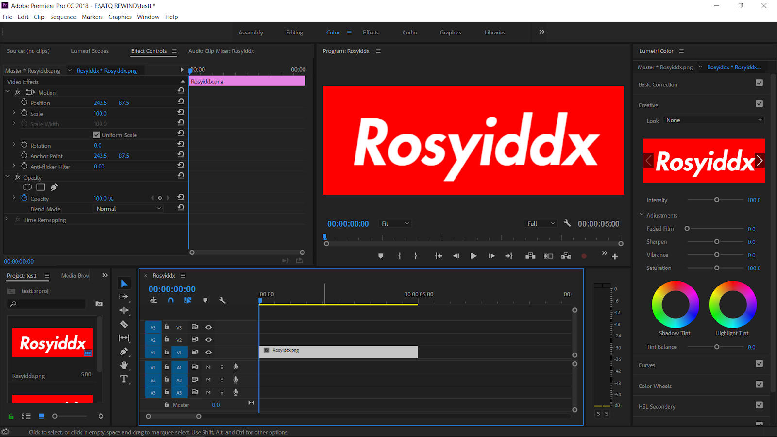Toggle the Curves section checkbox
777x437 pixels.
(760, 364)
